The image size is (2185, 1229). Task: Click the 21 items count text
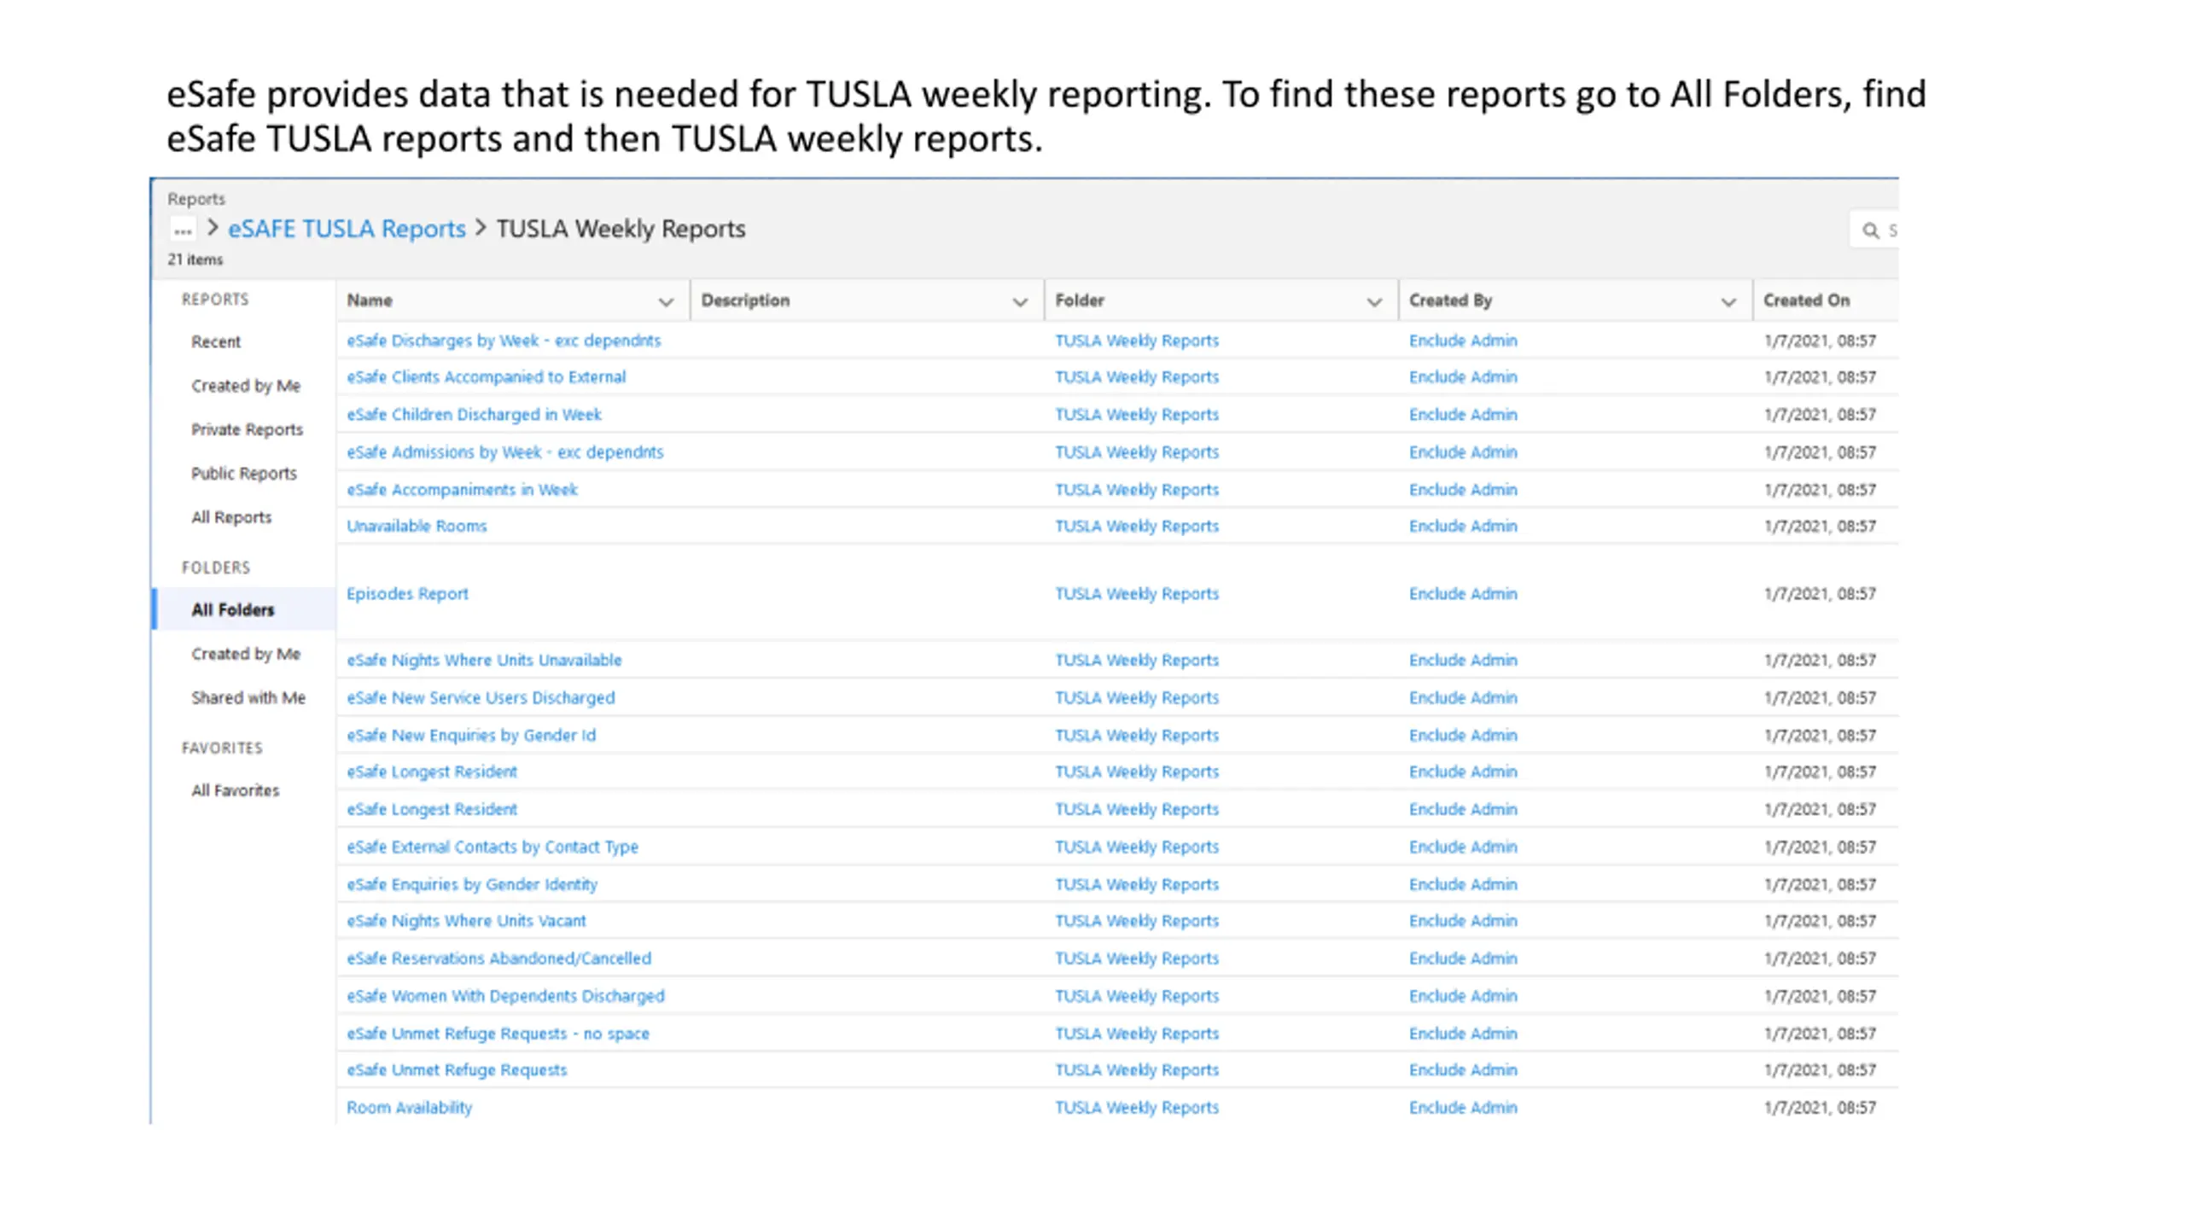click(195, 259)
